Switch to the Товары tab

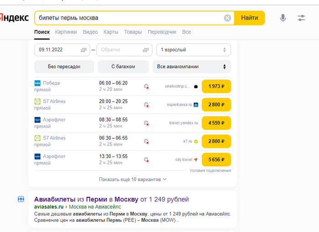(x=133, y=32)
